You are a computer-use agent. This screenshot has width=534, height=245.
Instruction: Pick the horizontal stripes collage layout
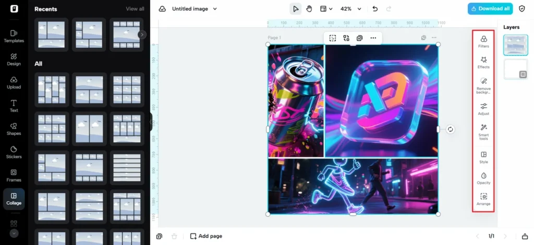(x=127, y=168)
